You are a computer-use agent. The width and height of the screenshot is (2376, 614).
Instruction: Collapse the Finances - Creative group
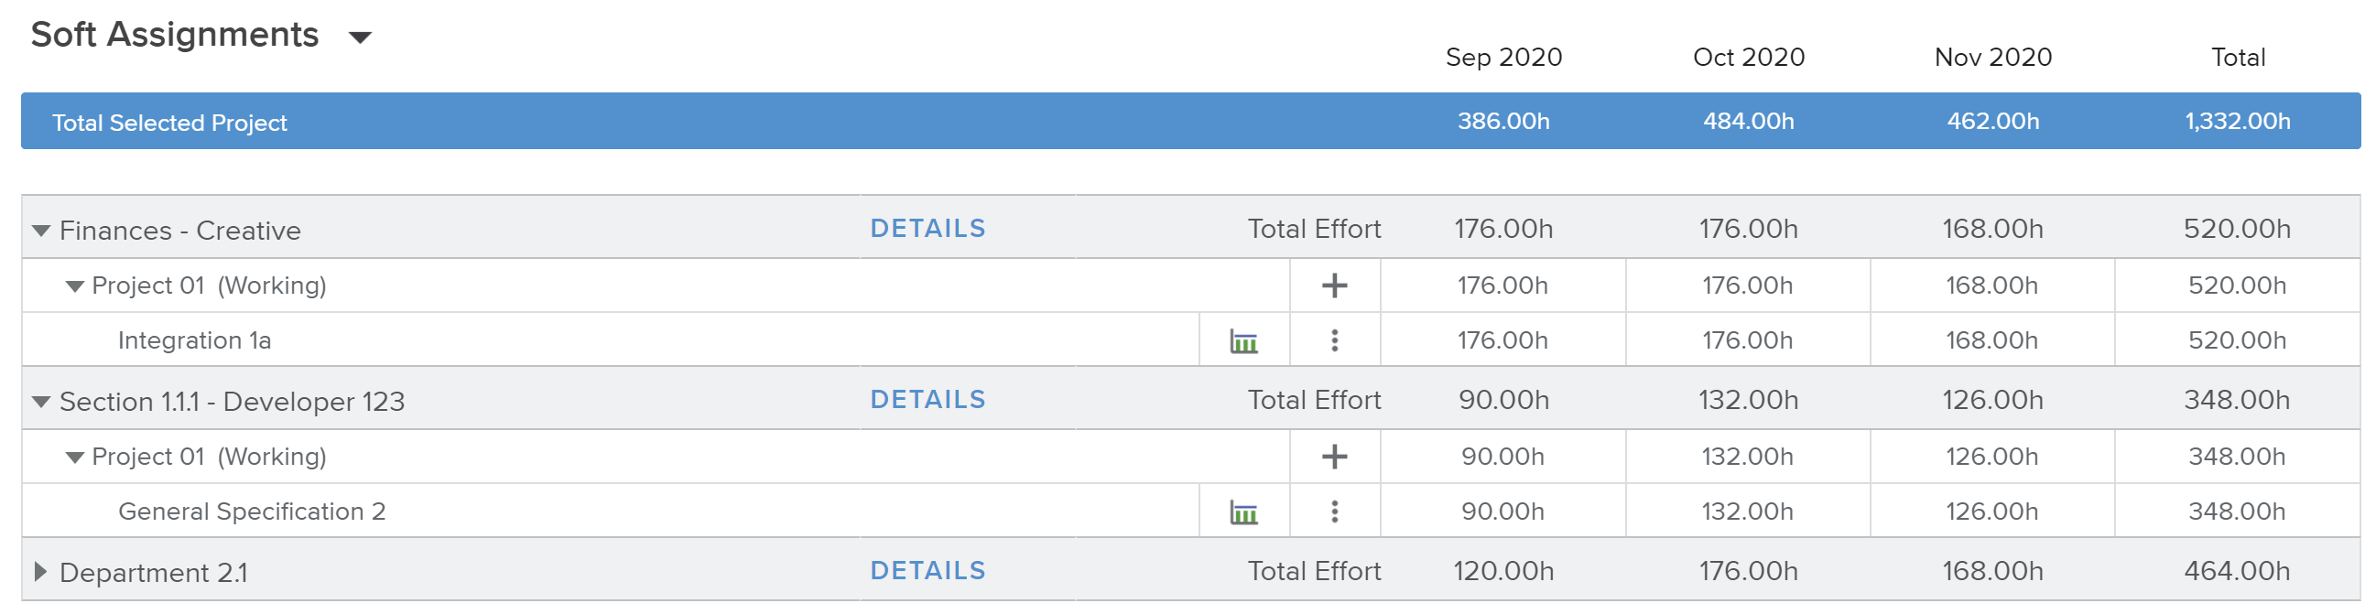tap(40, 231)
